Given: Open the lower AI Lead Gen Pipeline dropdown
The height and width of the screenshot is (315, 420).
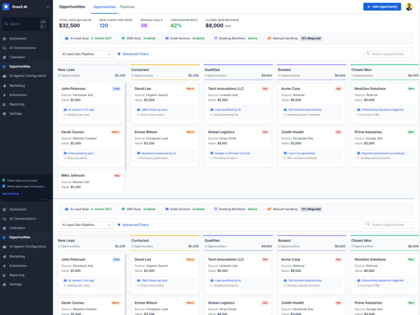Looking at the screenshot, I should [86, 225].
